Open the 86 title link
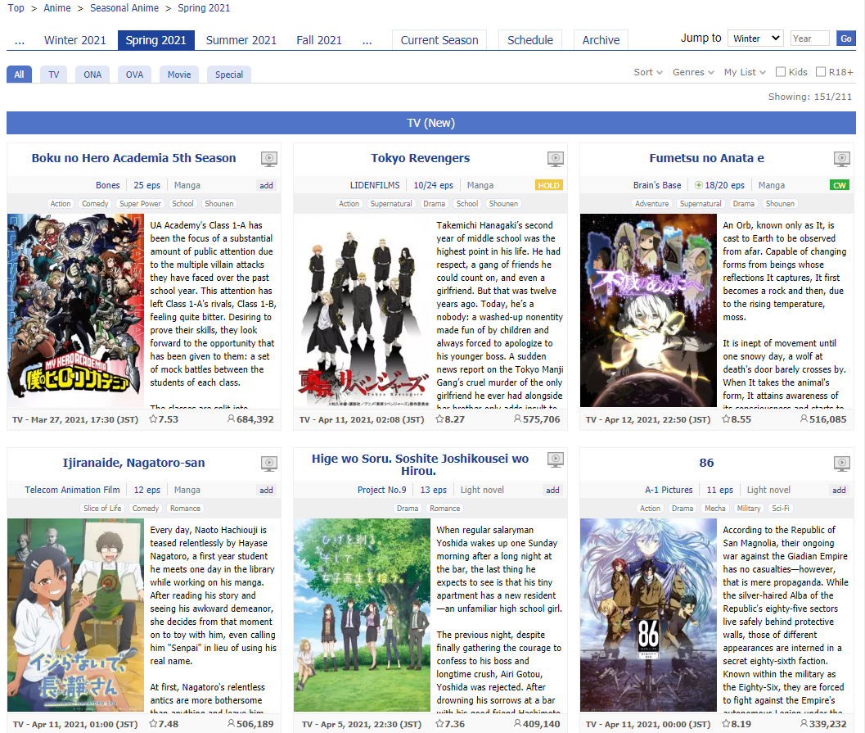 pyautogui.click(x=706, y=463)
